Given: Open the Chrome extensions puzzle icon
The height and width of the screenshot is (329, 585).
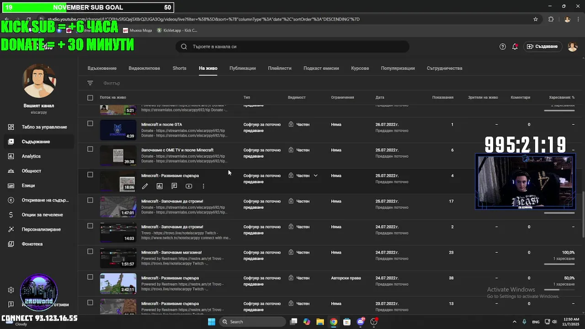Looking at the screenshot, I should click(551, 19).
